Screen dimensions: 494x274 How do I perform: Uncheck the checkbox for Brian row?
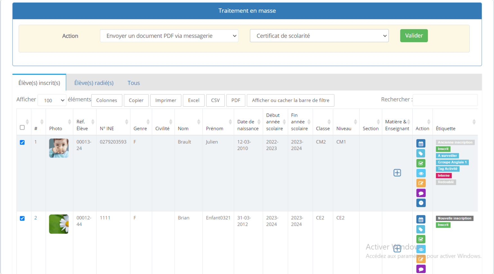tap(22, 218)
